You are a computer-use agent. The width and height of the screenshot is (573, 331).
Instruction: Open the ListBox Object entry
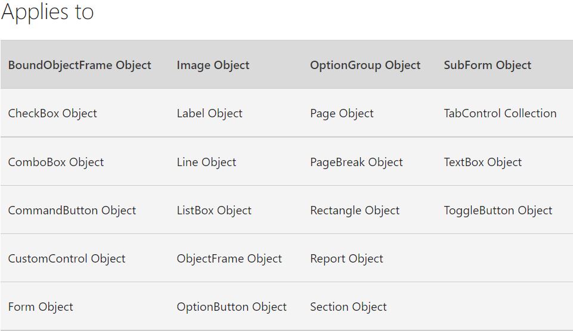(214, 210)
